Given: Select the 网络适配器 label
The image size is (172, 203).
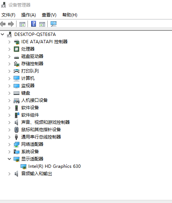Looking at the screenshot, I should [x=32, y=144].
